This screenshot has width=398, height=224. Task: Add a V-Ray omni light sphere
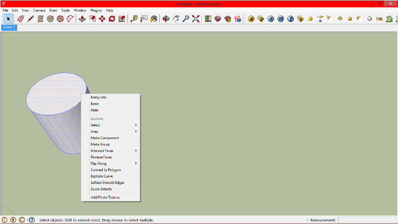tap(310, 19)
